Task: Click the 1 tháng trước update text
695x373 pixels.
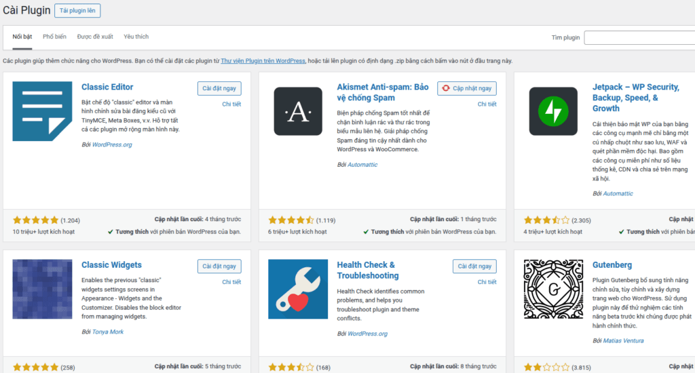Action: click(x=478, y=219)
